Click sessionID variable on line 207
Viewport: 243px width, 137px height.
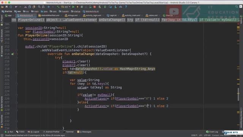34,28
